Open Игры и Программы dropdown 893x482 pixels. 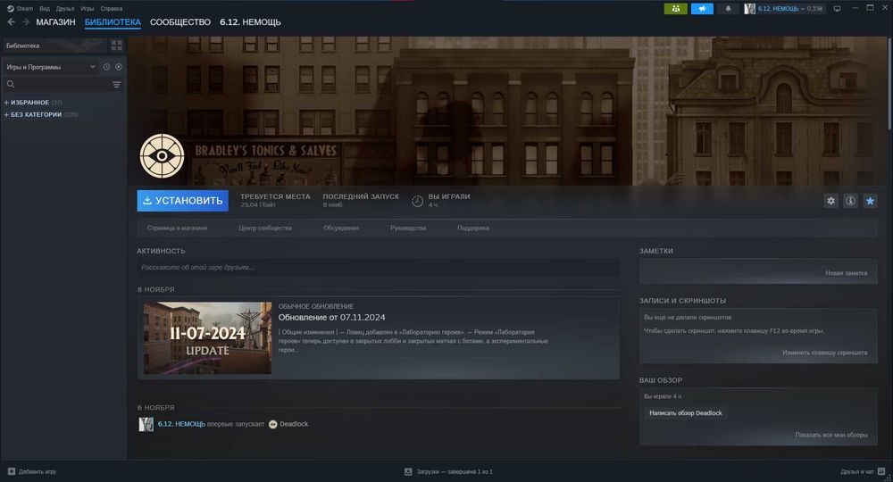50,67
